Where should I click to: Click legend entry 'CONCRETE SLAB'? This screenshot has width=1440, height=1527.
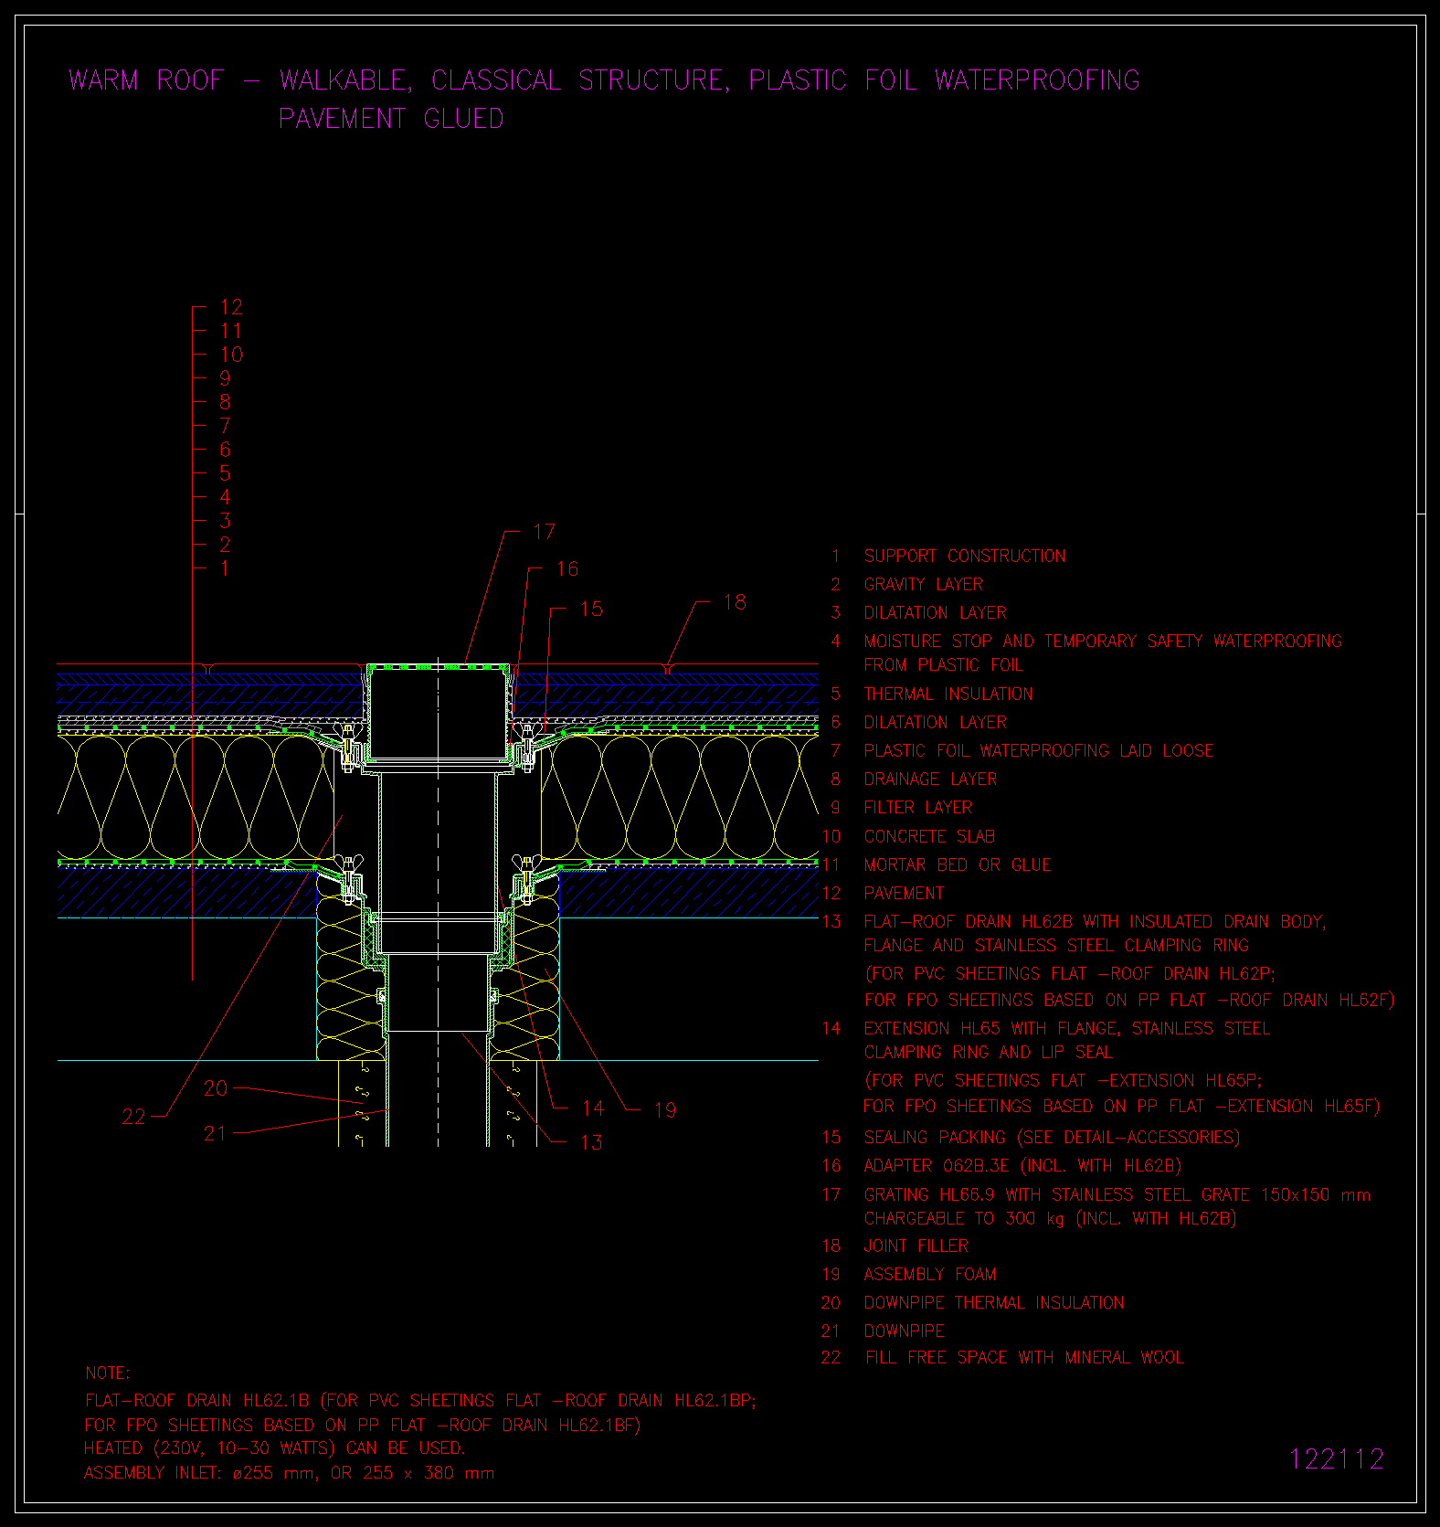(929, 837)
